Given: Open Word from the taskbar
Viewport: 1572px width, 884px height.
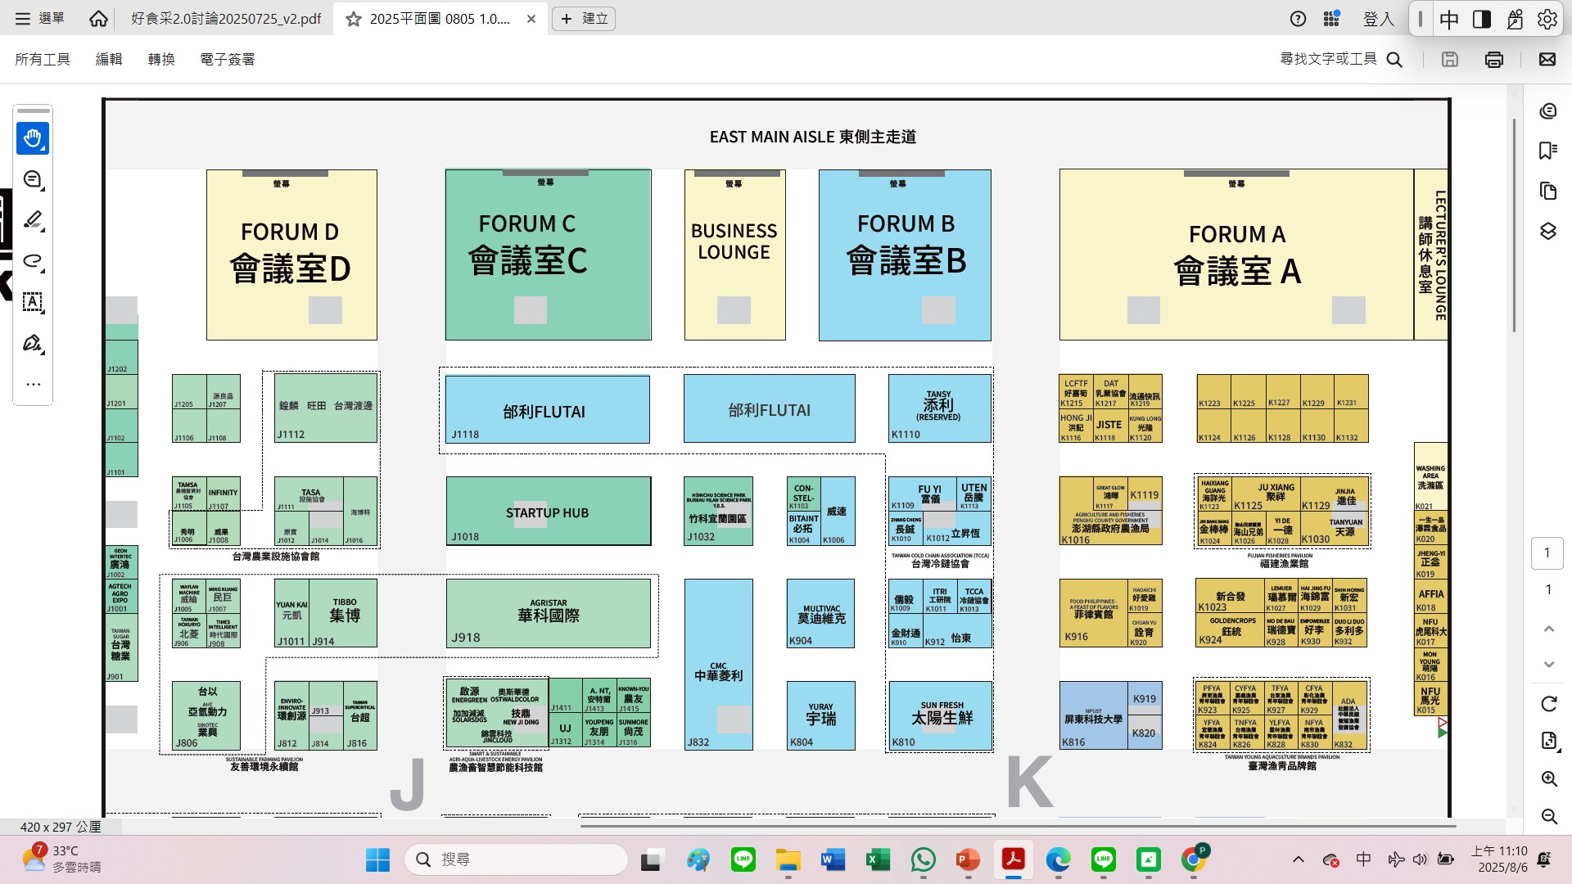Looking at the screenshot, I should click(x=833, y=859).
